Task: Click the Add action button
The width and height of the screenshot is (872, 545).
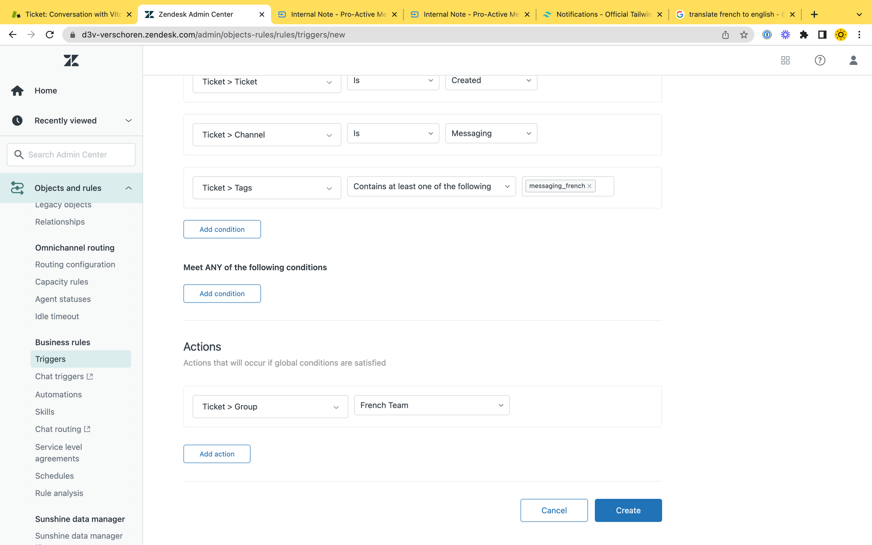Action: tap(217, 454)
